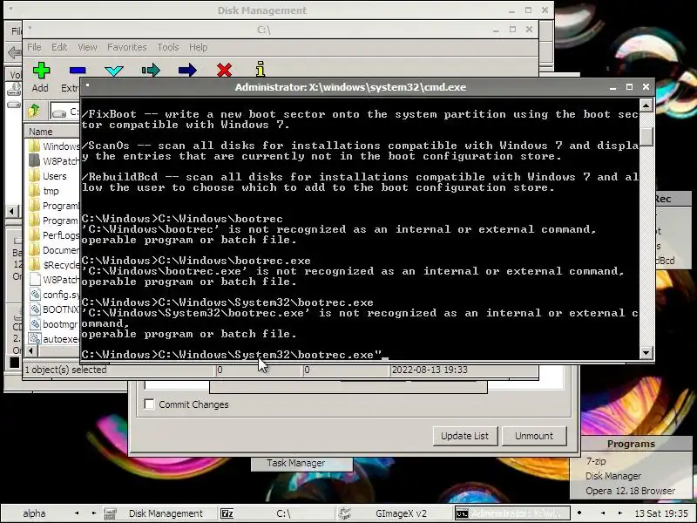
Task: Click the blue Move arrow icon
Action: pos(187,71)
